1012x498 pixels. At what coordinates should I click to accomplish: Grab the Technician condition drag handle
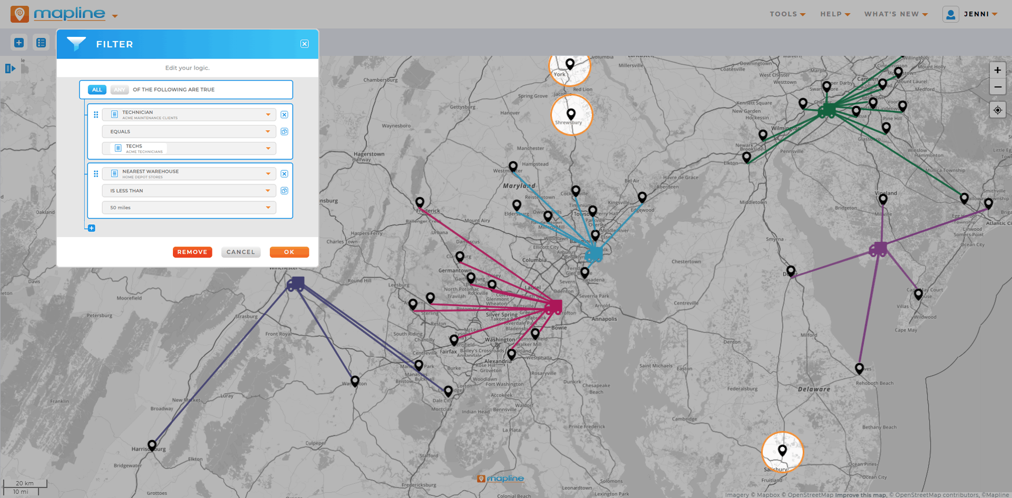coord(96,114)
